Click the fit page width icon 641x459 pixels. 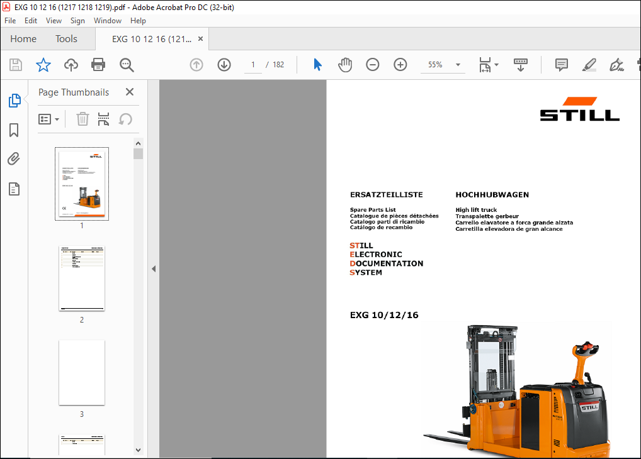coord(485,65)
